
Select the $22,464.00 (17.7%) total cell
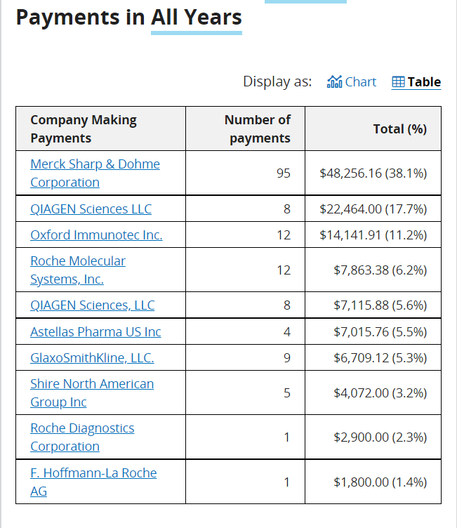(373, 209)
